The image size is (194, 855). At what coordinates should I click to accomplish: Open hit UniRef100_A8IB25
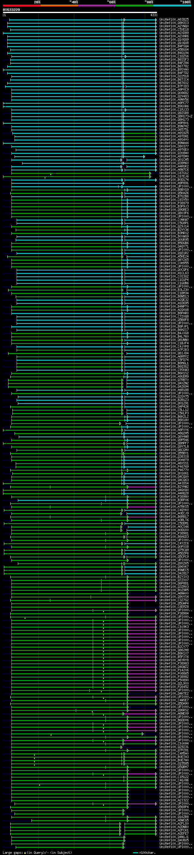pos(174,20)
